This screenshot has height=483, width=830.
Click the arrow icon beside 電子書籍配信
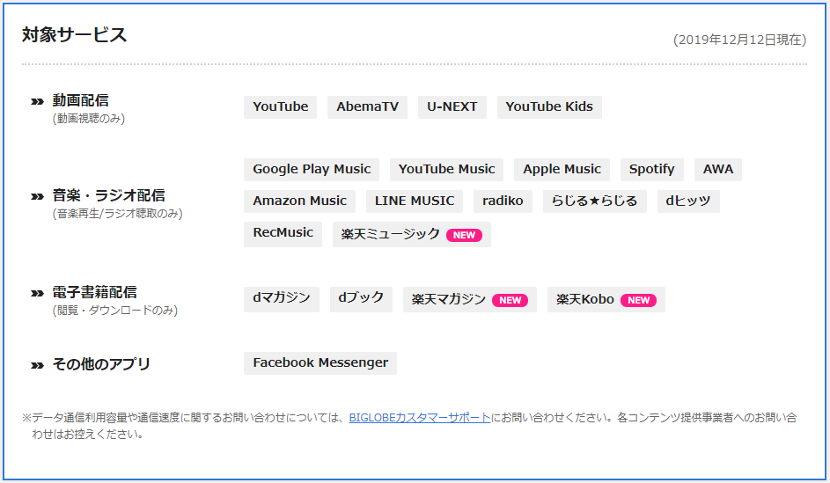(x=37, y=293)
